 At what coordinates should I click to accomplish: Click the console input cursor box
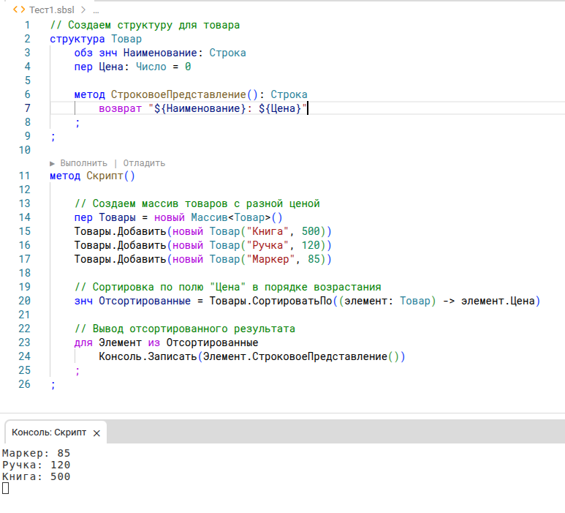point(6,488)
